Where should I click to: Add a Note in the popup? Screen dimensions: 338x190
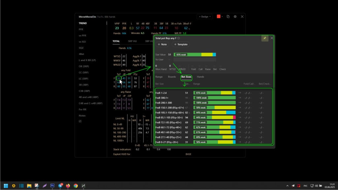pos(162,44)
